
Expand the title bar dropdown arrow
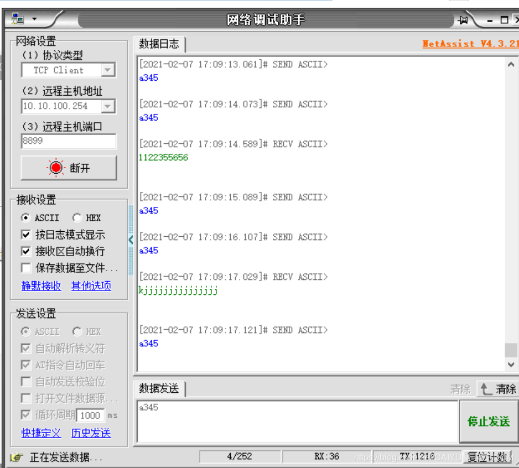tap(34, 19)
